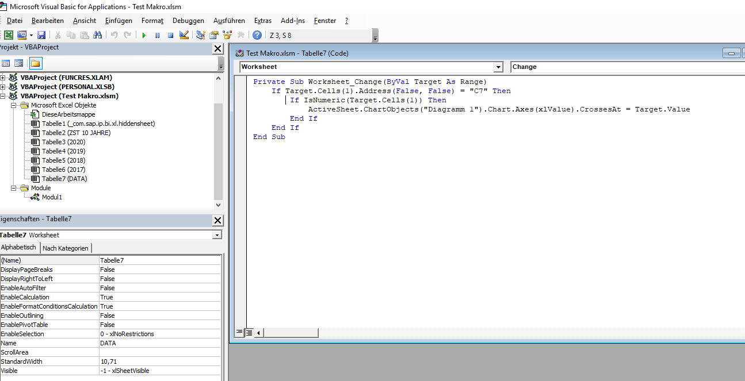The width and height of the screenshot is (745, 381).
Task: Save the project with the floppy disk icon
Action: point(41,35)
